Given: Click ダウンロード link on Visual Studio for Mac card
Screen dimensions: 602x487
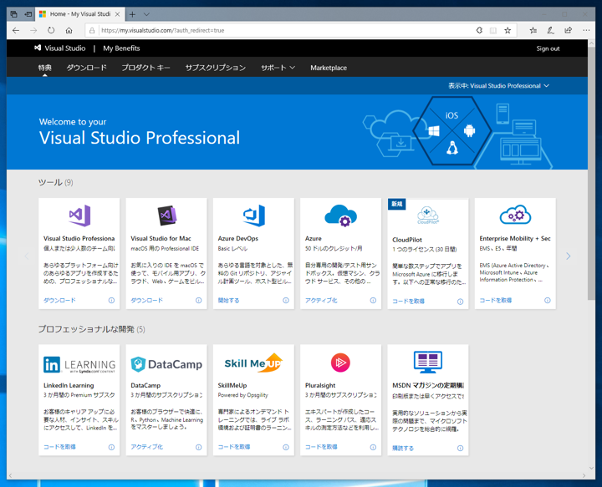Looking at the screenshot, I should [x=146, y=300].
